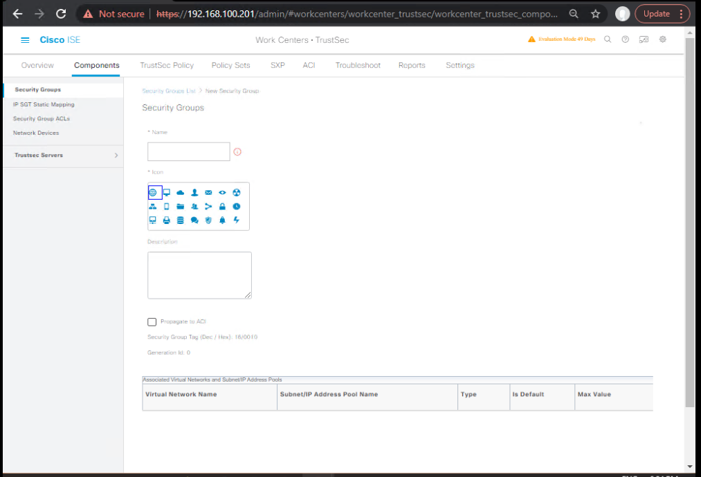Select the network hierarchy icon
The height and width of the screenshot is (477, 701).
pyautogui.click(x=153, y=206)
